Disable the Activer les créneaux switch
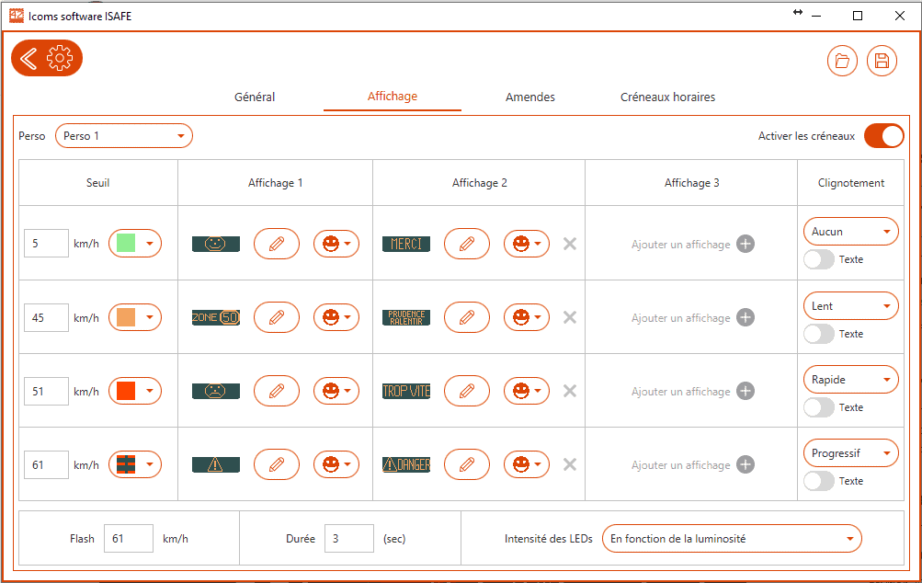 [883, 136]
